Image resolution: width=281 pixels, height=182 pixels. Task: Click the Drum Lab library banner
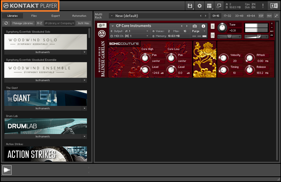click(45, 126)
